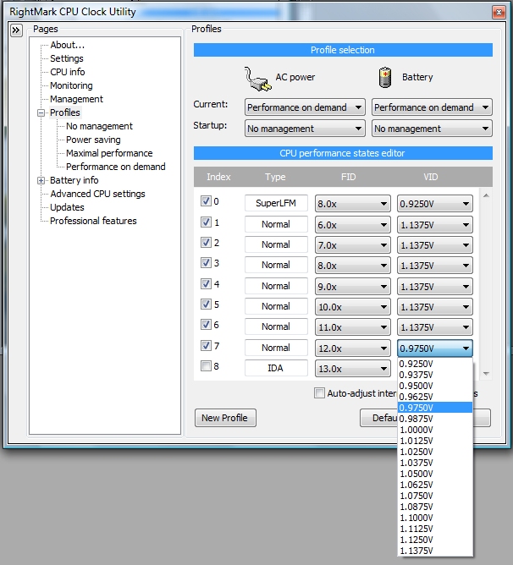Select the No management profile page
The width and height of the screenshot is (513, 565).
pos(99,126)
